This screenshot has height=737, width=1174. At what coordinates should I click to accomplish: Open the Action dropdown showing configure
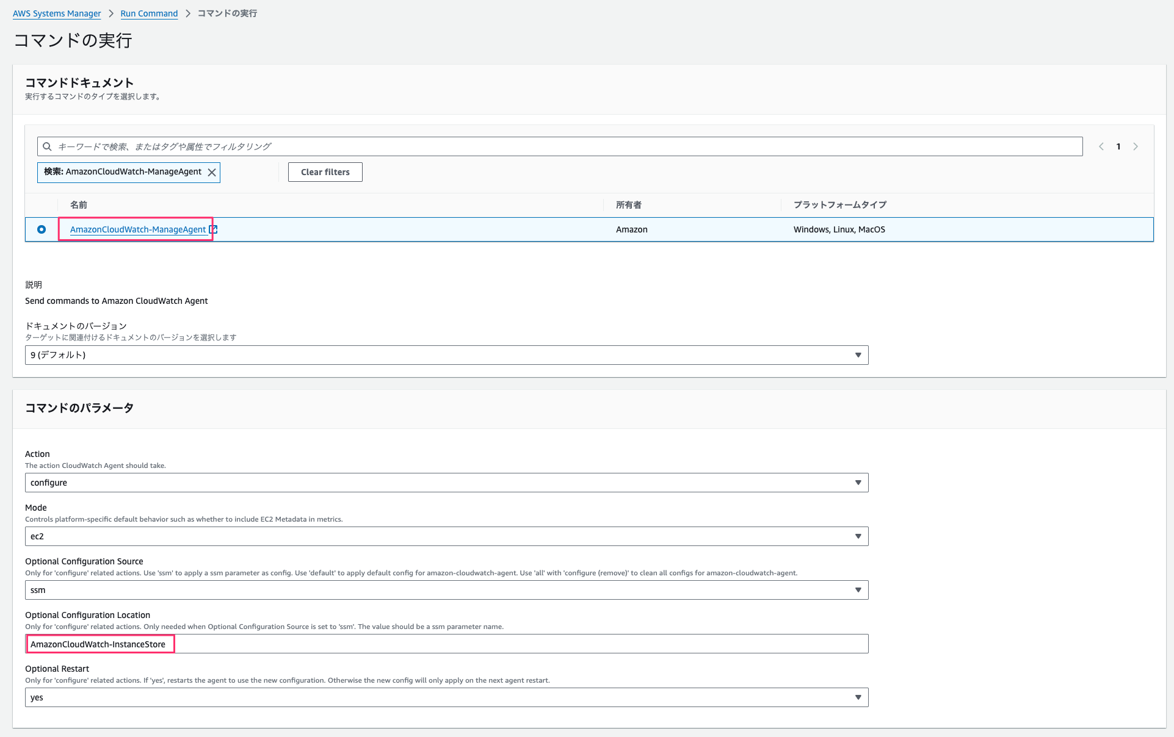pyautogui.click(x=447, y=483)
